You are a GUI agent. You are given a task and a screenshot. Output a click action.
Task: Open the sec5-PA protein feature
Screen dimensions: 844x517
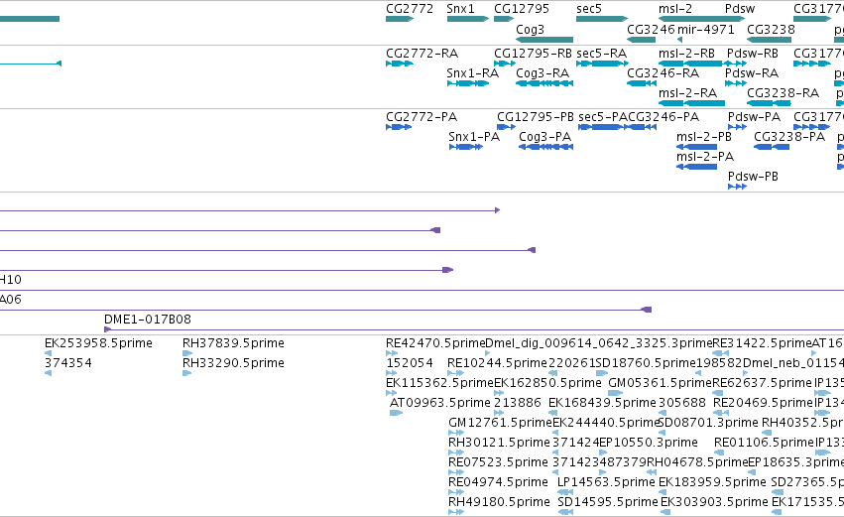(603, 117)
